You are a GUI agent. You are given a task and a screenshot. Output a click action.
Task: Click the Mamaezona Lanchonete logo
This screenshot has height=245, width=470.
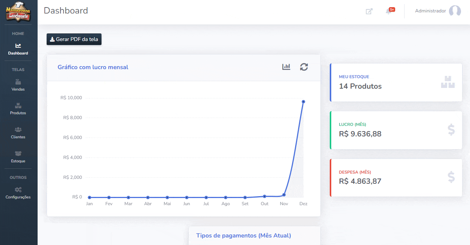pyautogui.click(x=18, y=12)
